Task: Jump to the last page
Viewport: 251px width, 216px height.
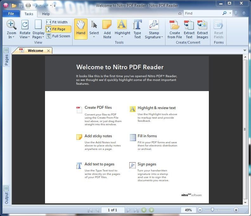Action: pyautogui.click(x=136, y=210)
